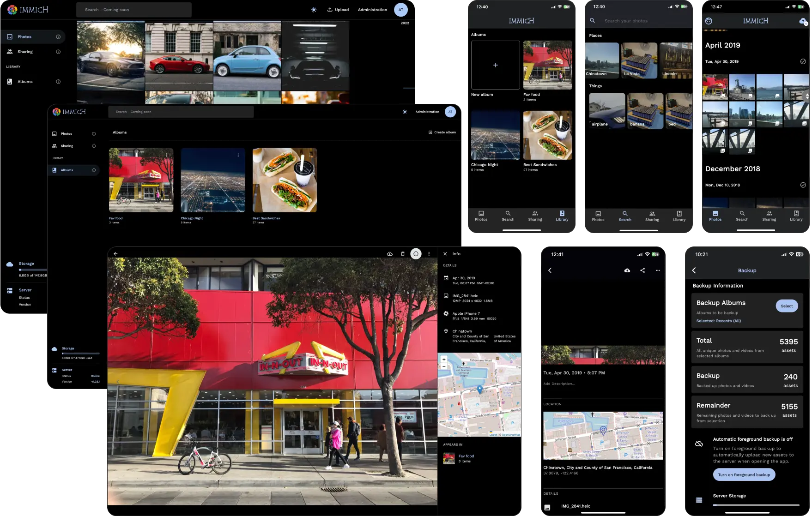Open three-dot menu on Chicago Night album
Screen dimensions: 812x516
coord(238,155)
